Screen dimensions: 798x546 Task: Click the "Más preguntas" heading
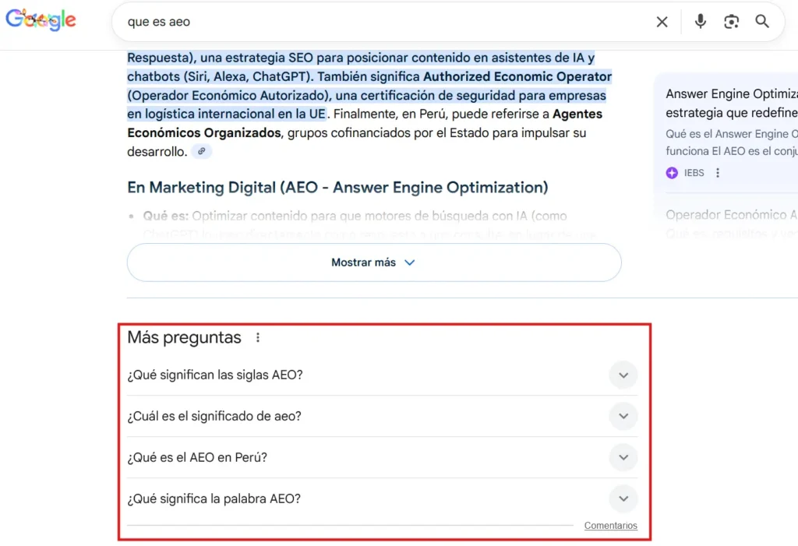click(184, 337)
